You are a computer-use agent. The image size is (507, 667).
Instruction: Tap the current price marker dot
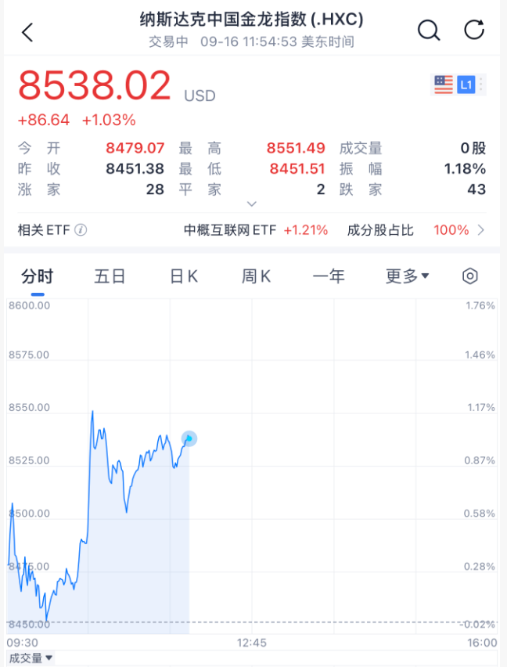coord(189,438)
